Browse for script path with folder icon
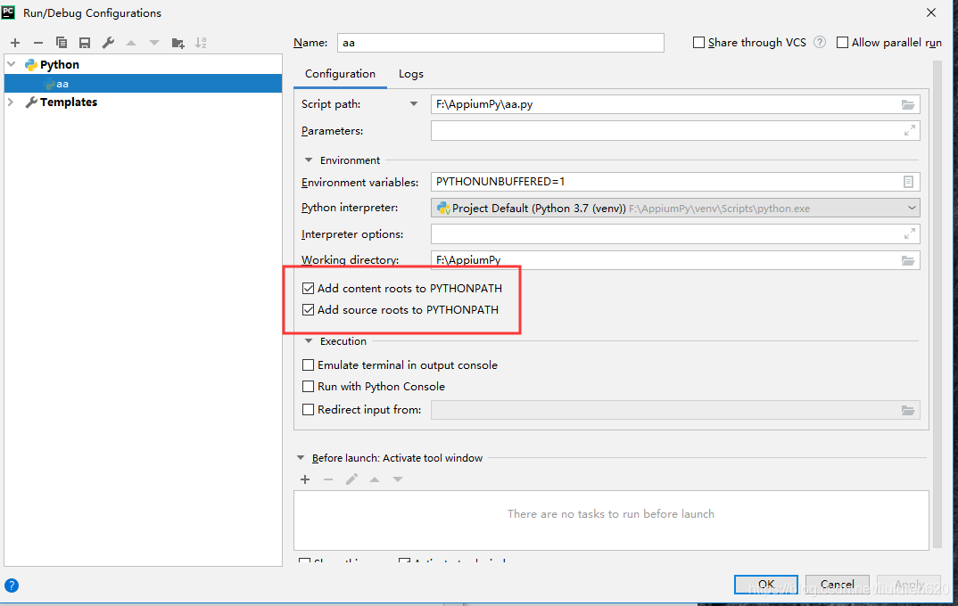Viewport: 958px width, 606px height. [908, 103]
